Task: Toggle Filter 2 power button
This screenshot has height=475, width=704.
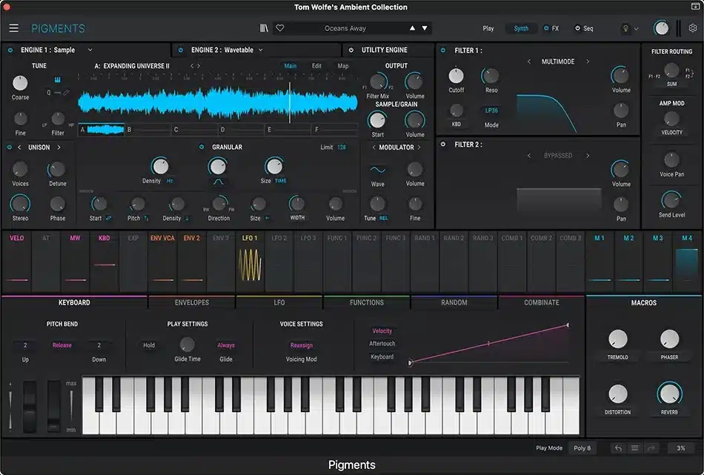Action: click(443, 144)
